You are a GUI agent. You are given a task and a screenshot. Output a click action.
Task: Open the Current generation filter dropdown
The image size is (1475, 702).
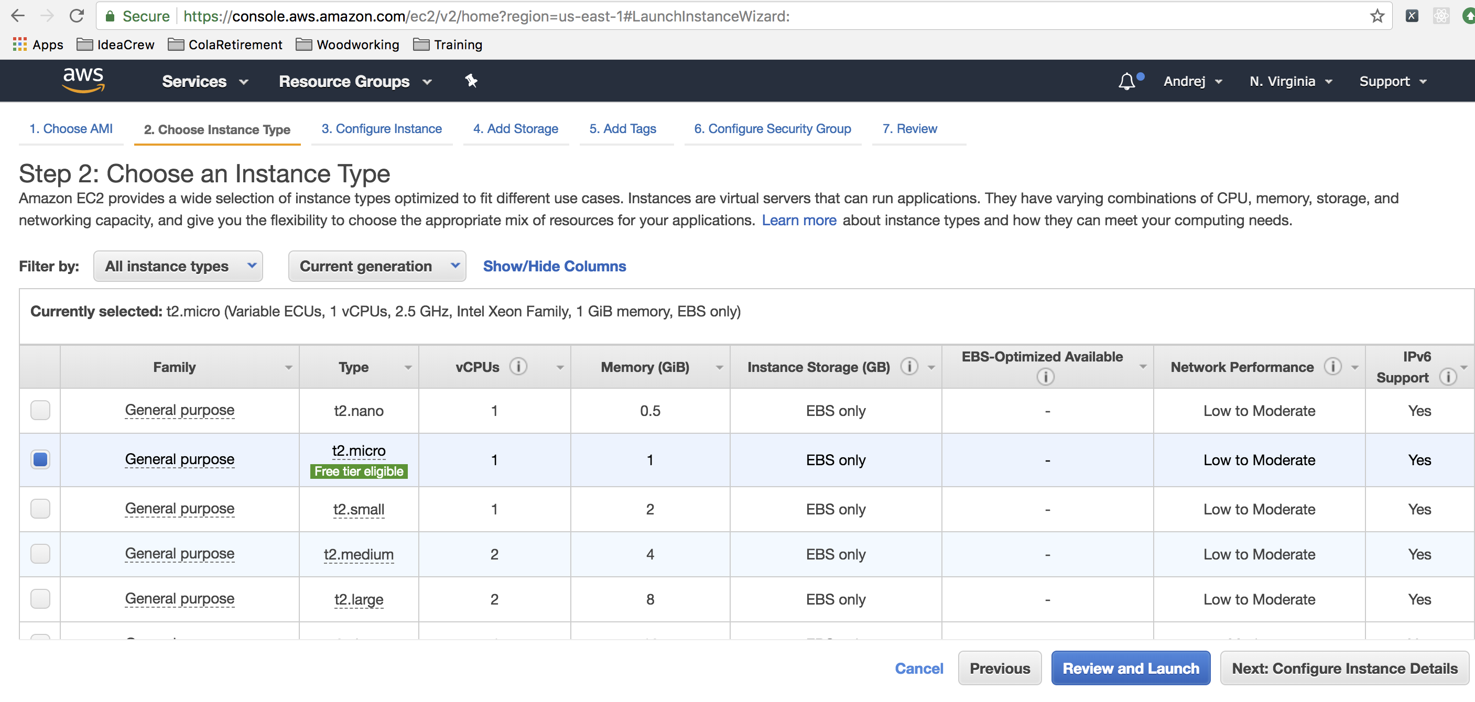pos(377,266)
